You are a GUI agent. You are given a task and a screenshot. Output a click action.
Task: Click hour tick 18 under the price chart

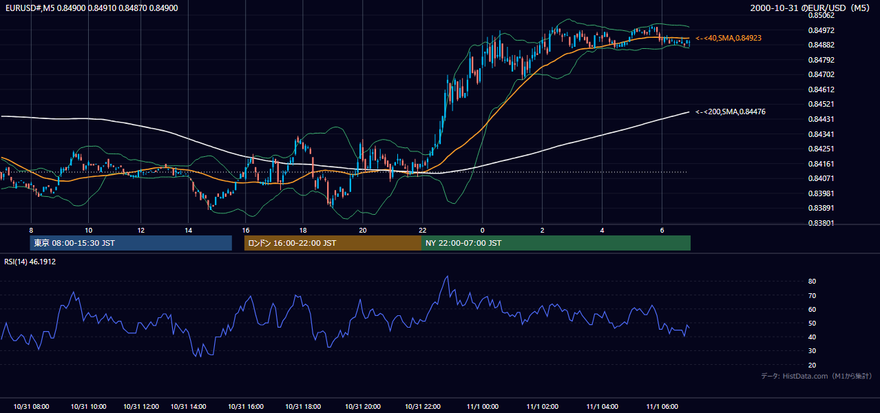click(x=303, y=230)
